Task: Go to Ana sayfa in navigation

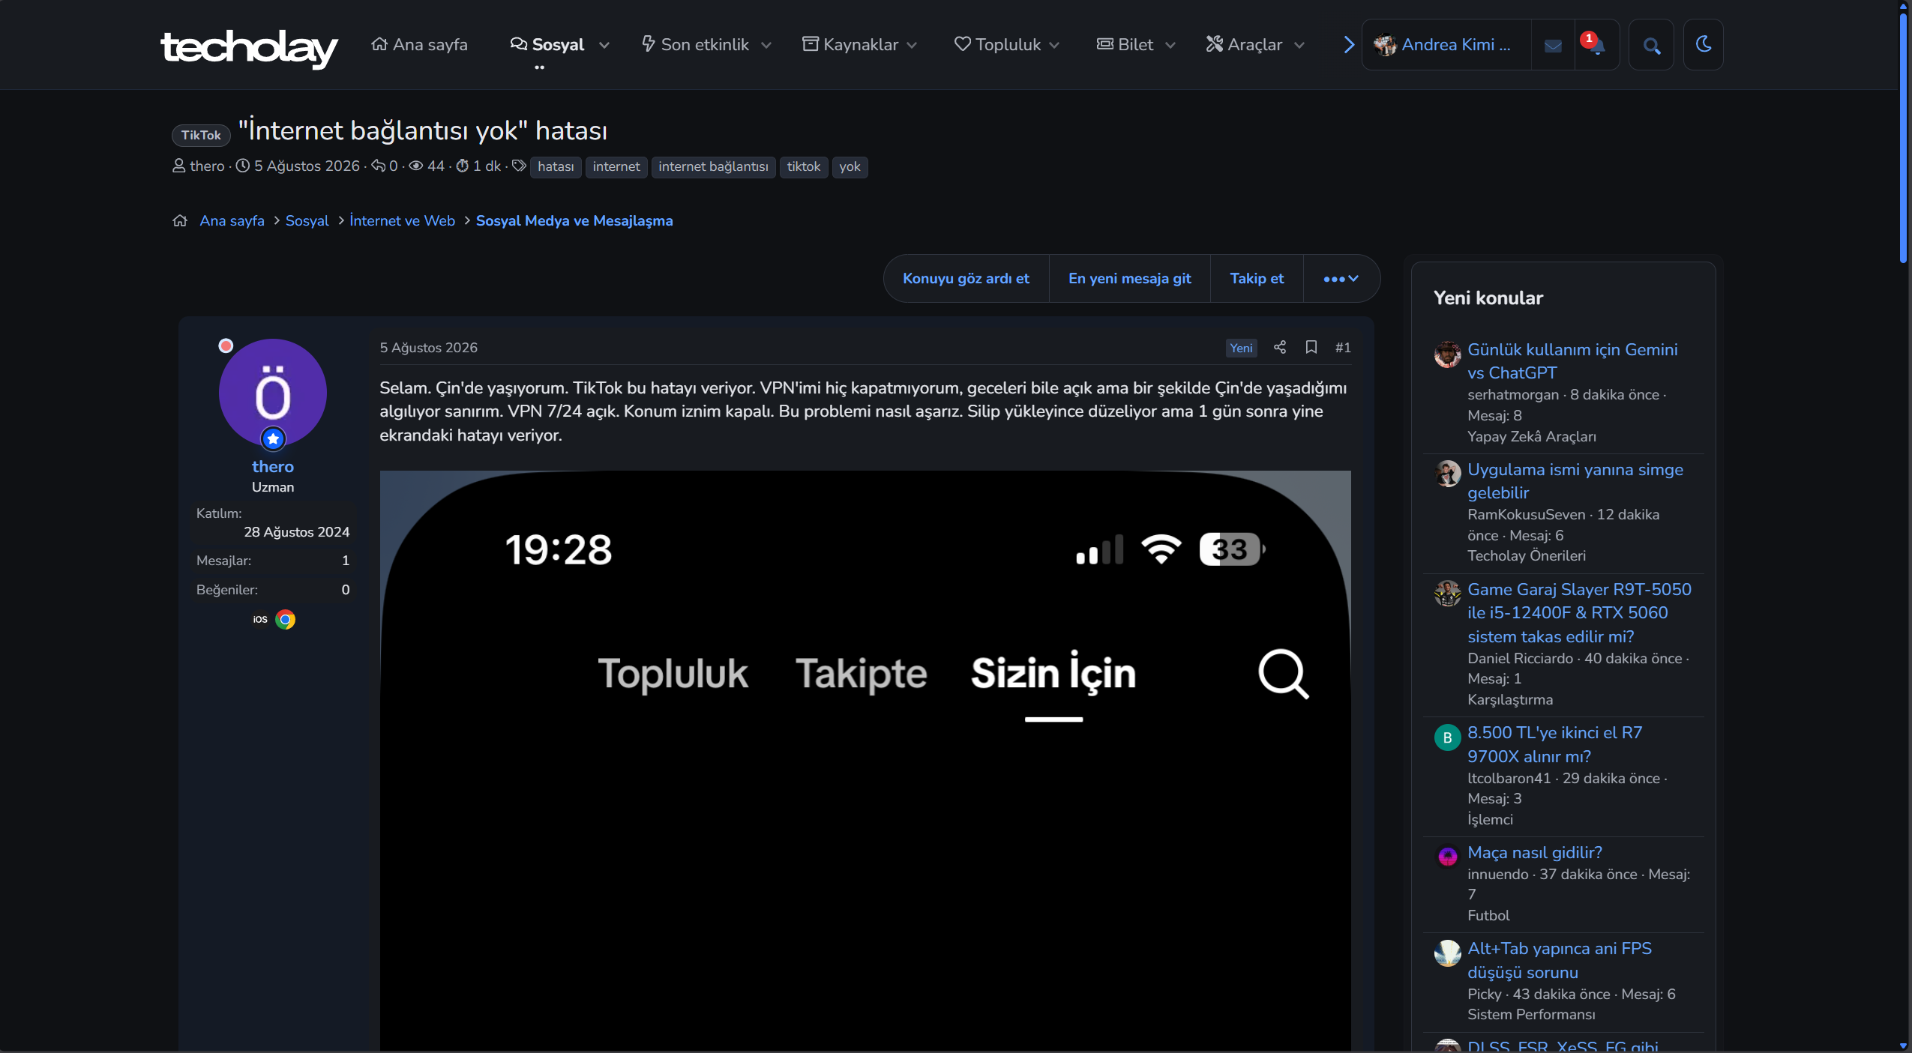Action: [419, 45]
